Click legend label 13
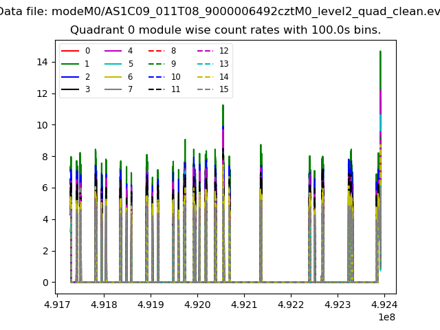 (223, 64)
